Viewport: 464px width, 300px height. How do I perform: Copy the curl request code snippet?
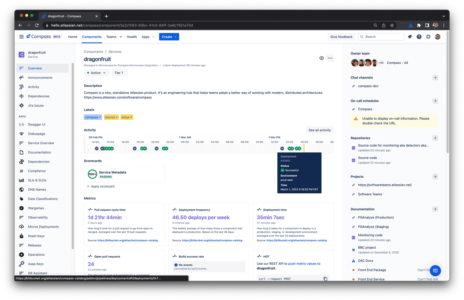(x=325, y=279)
